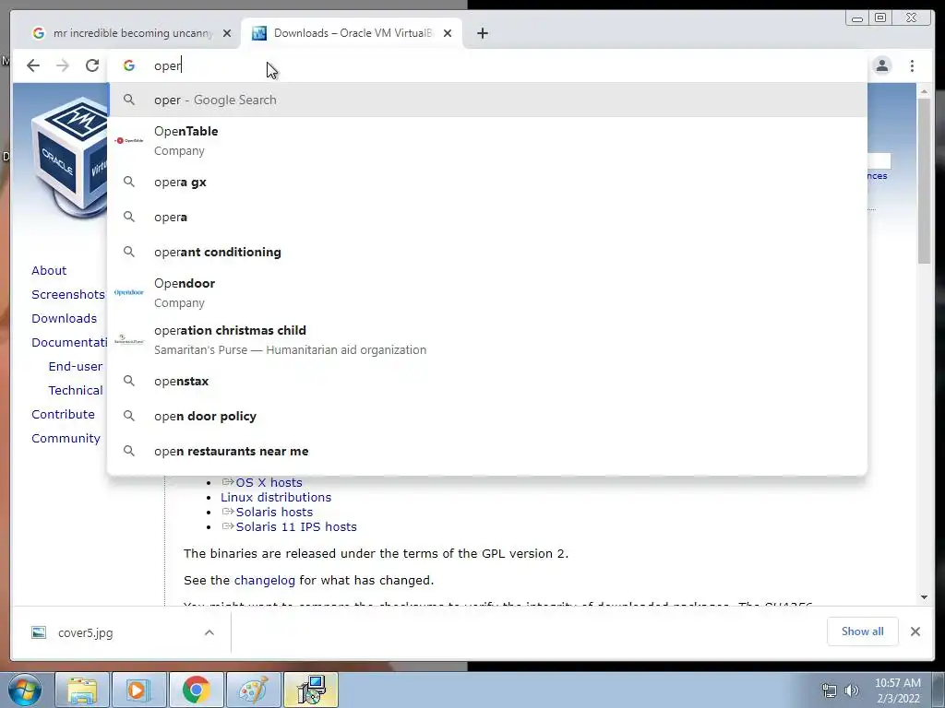Click the OpenTable logo icon
Image resolution: width=945 pixels, height=708 pixels.
[x=129, y=140]
